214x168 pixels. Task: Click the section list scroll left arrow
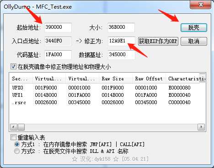[x=14, y=127]
